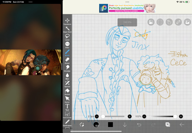
Task: Tap the 11:09 PM clock
Action: coord(7,2)
